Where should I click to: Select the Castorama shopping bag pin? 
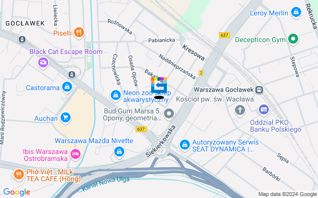67,88
